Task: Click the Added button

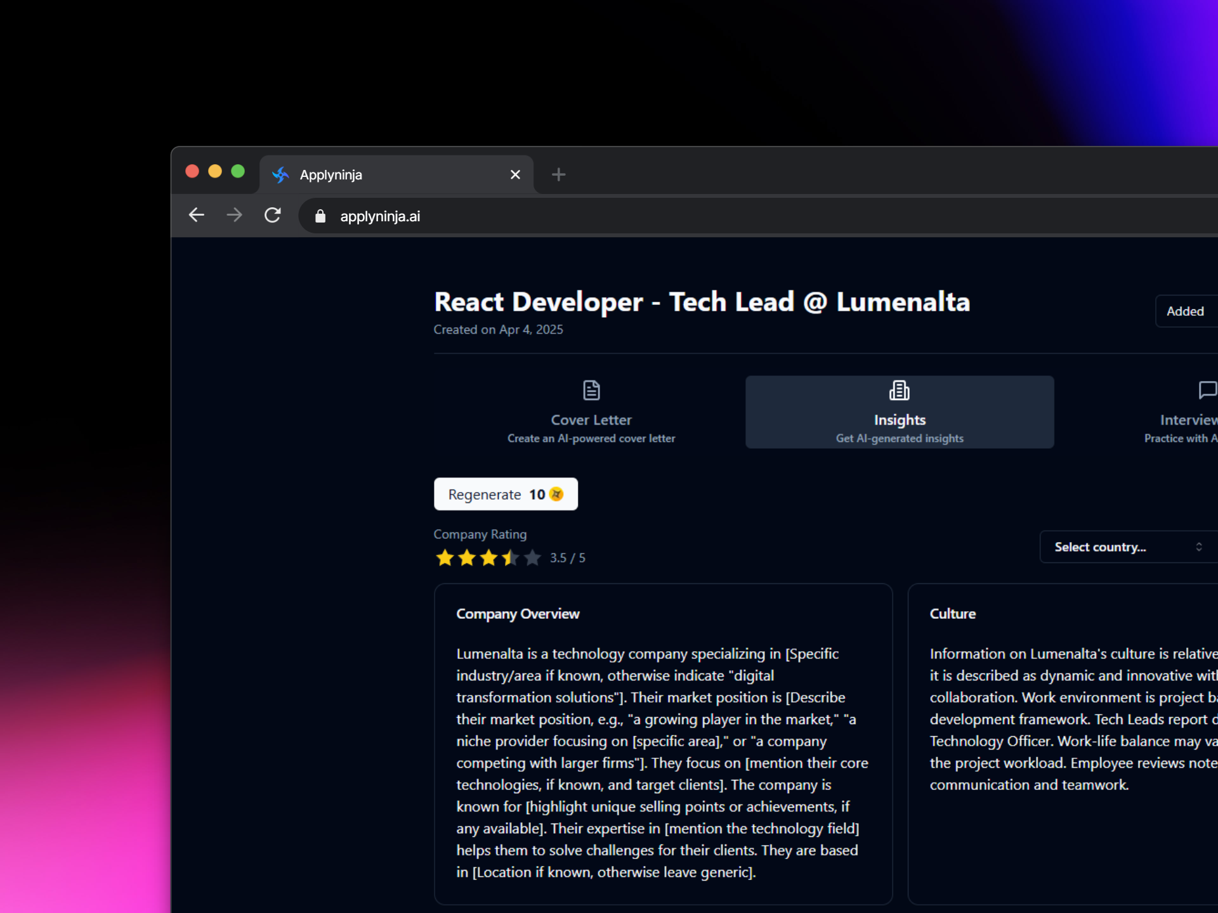Action: click(1184, 311)
